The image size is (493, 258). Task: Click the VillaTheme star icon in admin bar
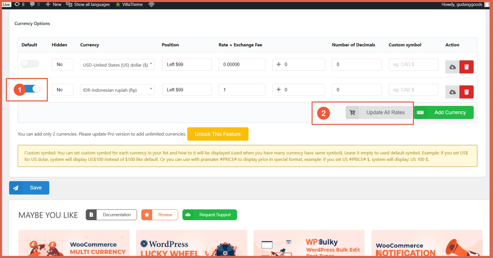point(118,4)
